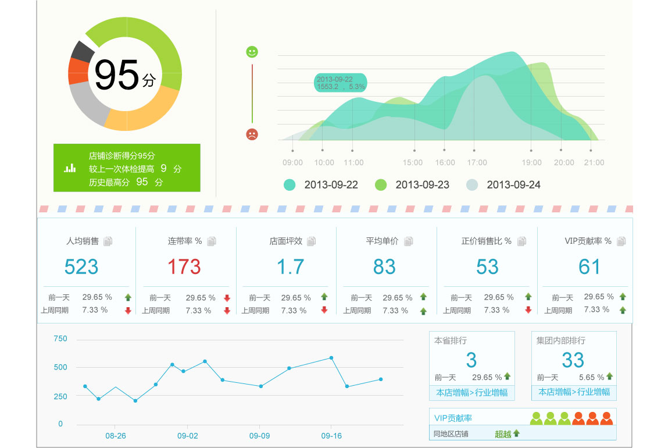Toggle the 2013-09-24 legend series

pos(472,185)
